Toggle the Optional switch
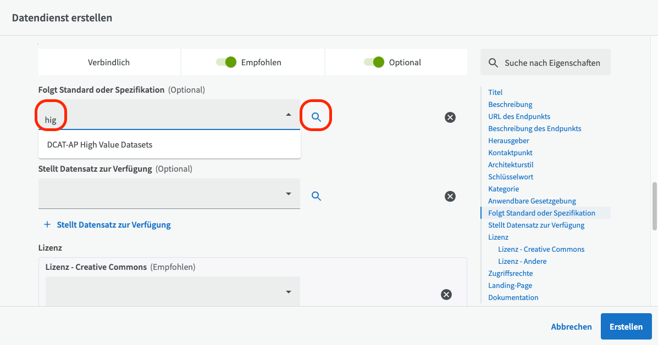 [374, 63]
